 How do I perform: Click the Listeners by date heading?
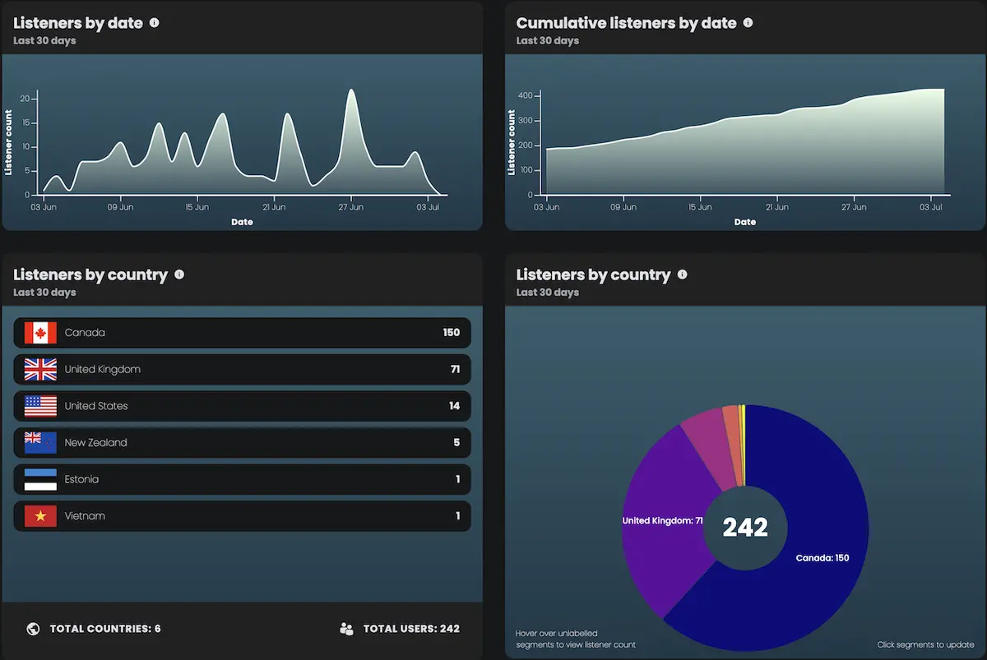78,23
